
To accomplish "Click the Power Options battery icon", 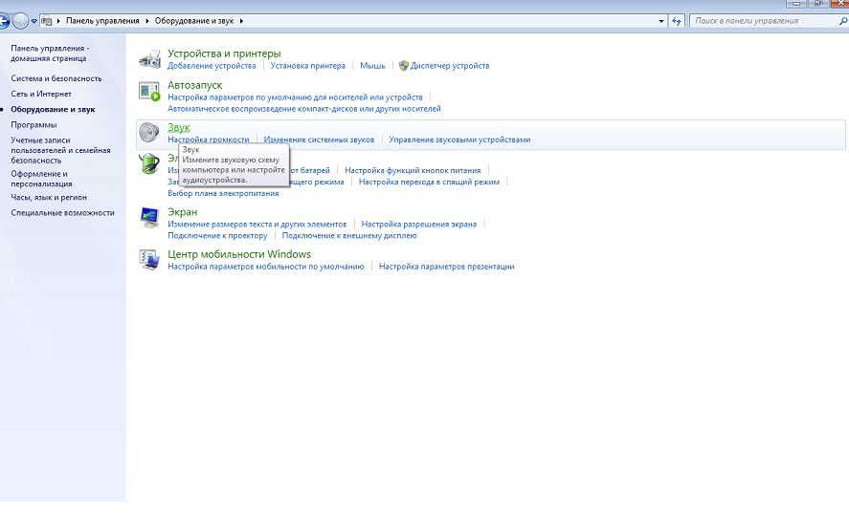I will (149, 163).
